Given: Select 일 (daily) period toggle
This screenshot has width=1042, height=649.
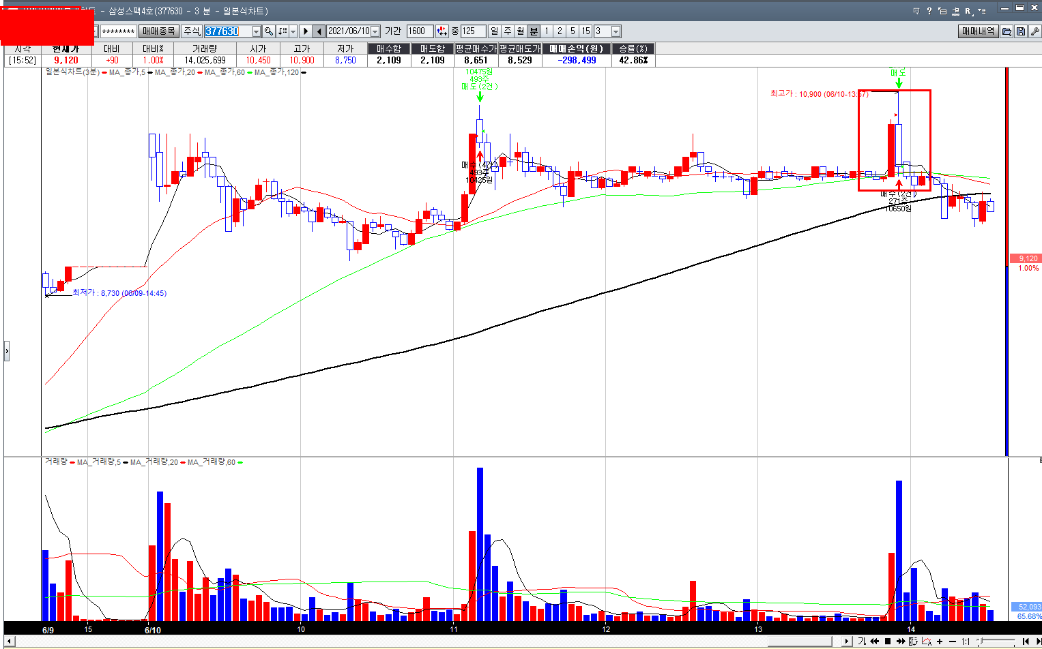Looking at the screenshot, I should [x=494, y=31].
